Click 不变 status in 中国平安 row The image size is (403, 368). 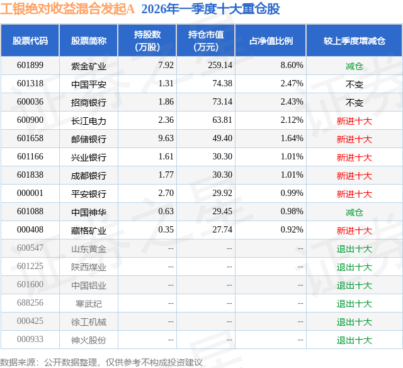[355, 84]
